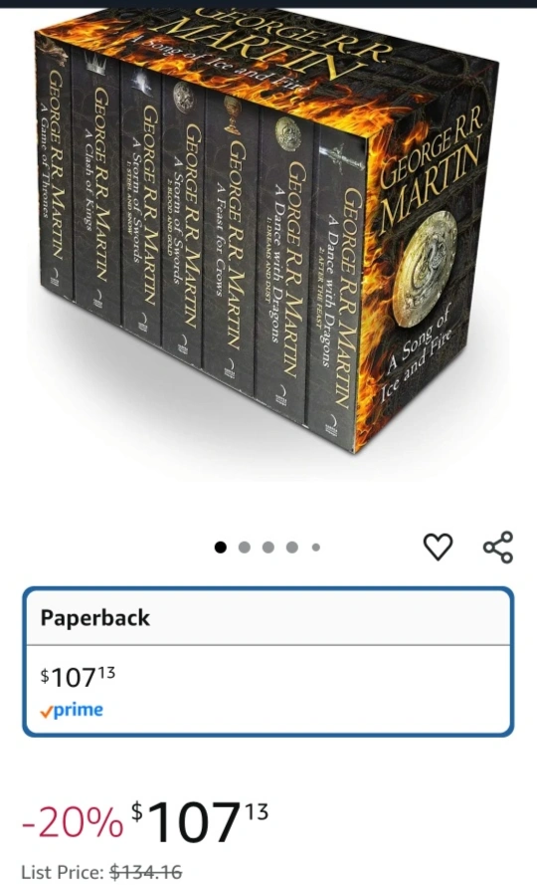Jump to the fourth image dot
Viewport: 537px width, 887px height.
[x=291, y=547]
